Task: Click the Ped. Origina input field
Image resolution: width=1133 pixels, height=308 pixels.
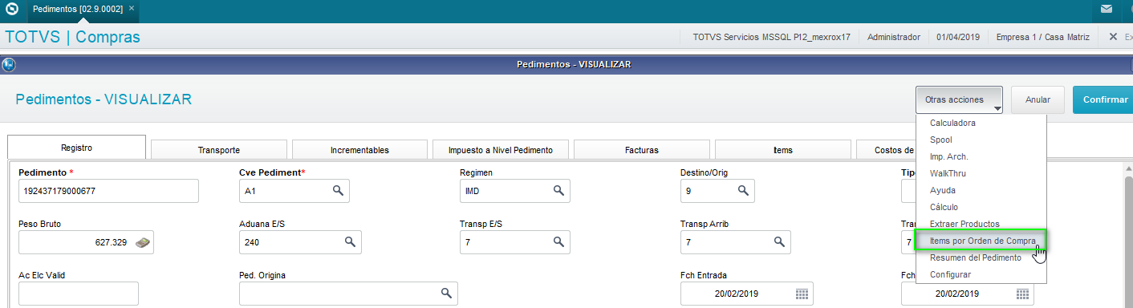Action: point(348,294)
